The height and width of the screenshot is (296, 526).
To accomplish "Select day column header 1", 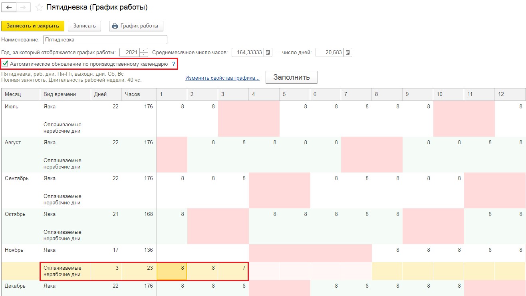I will tap(172, 94).
